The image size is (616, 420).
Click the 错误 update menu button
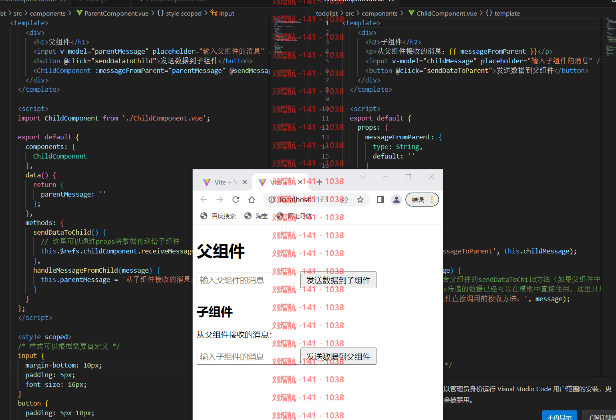(x=422, y=199)
